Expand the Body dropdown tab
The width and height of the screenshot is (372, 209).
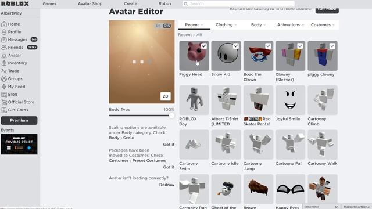click(258, 25)
